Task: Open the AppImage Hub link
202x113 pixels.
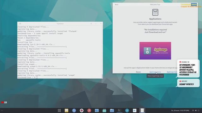Action: pos(172,72)
